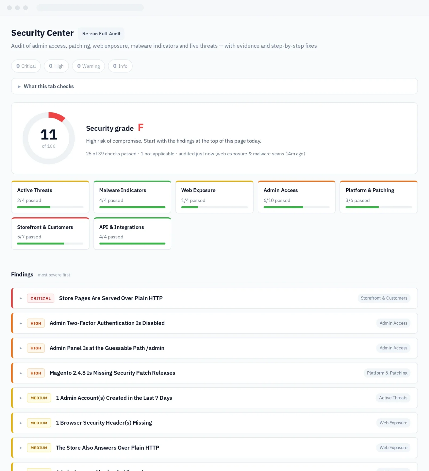Click Web Exposure tag on Browser Security Header row
This screenshot has height=471, width=429.
393,423
